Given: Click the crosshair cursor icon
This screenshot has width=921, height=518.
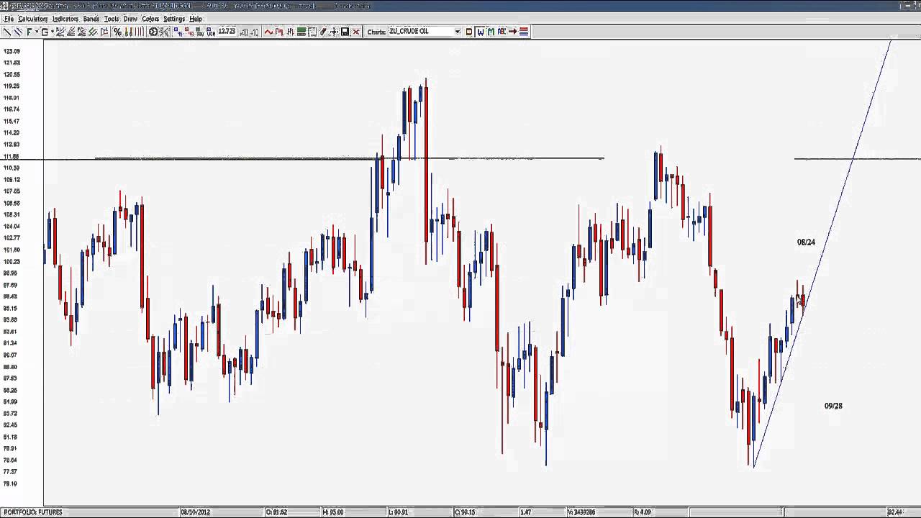Looking at the screenshot, I should click(x=334, y=32).
